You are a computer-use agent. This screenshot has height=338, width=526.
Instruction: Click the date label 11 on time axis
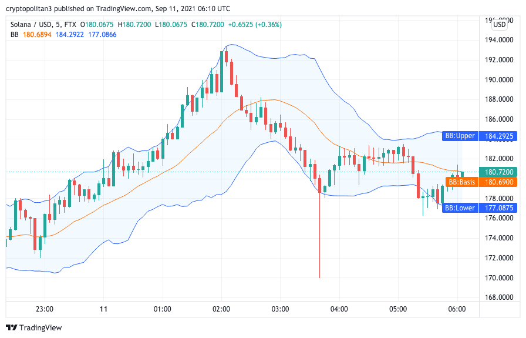(x=103, y=309)
